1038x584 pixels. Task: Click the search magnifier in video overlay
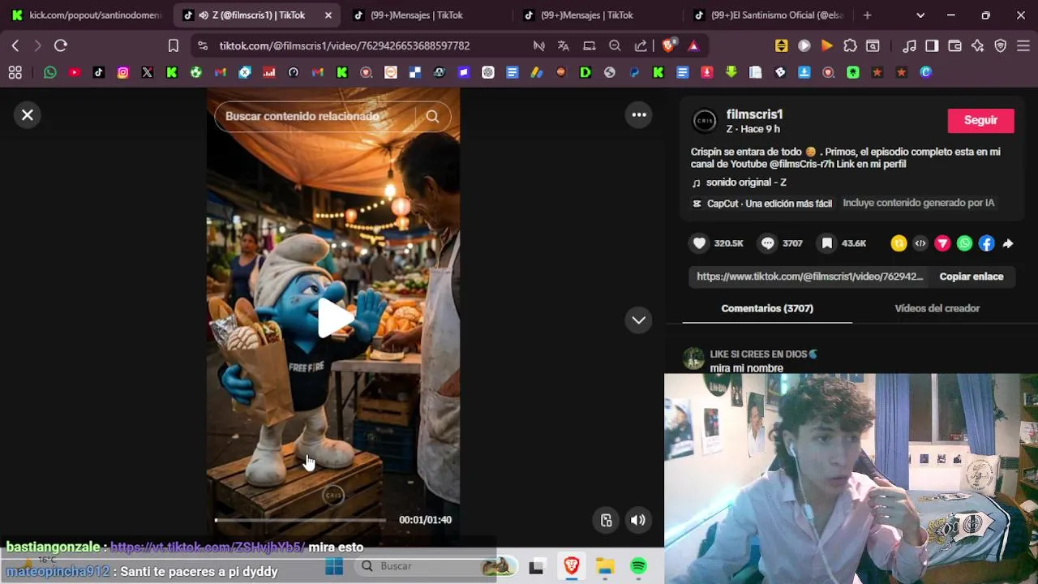[x=432, y=116]
